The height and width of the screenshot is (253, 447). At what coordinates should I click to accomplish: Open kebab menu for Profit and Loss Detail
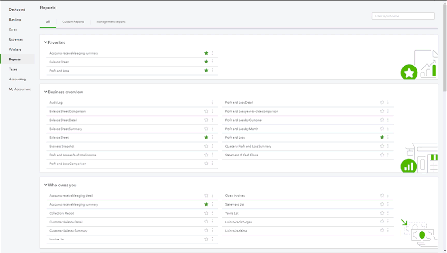click(388, 102)
